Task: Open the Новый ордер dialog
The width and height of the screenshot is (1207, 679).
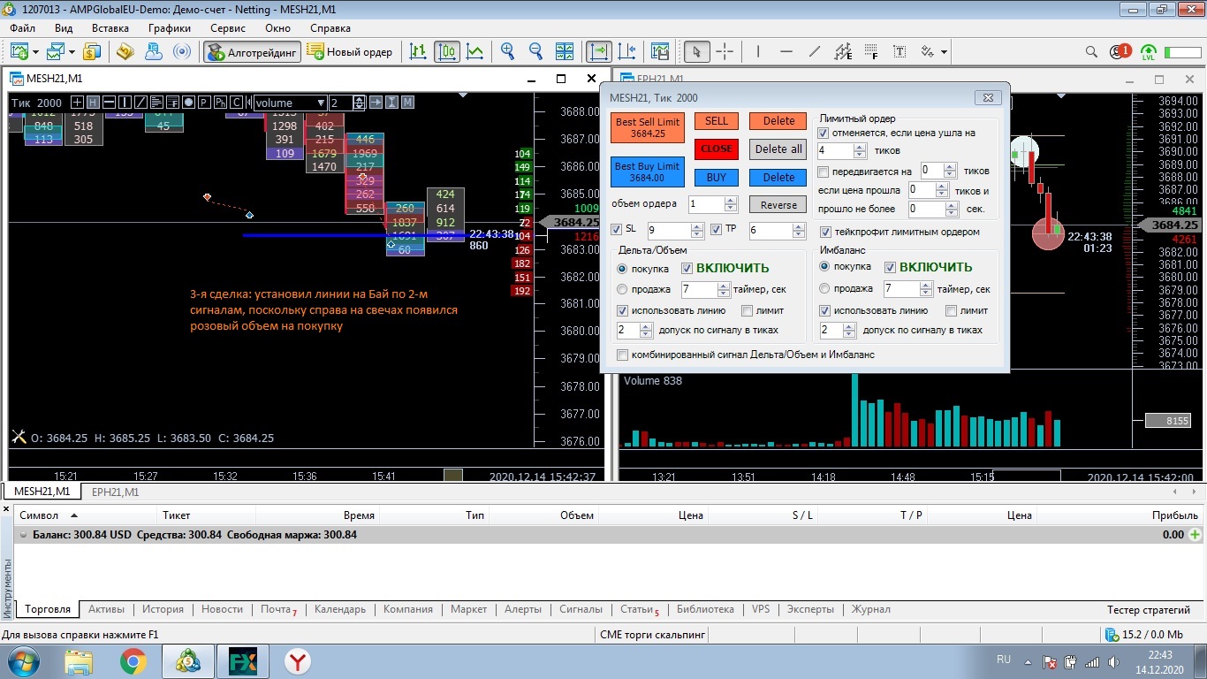Action: click(350, 51)
